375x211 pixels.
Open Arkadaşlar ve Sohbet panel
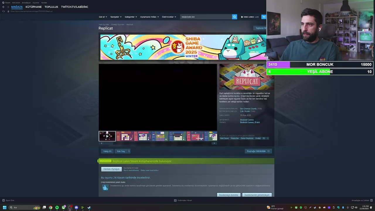coord(362,200)
